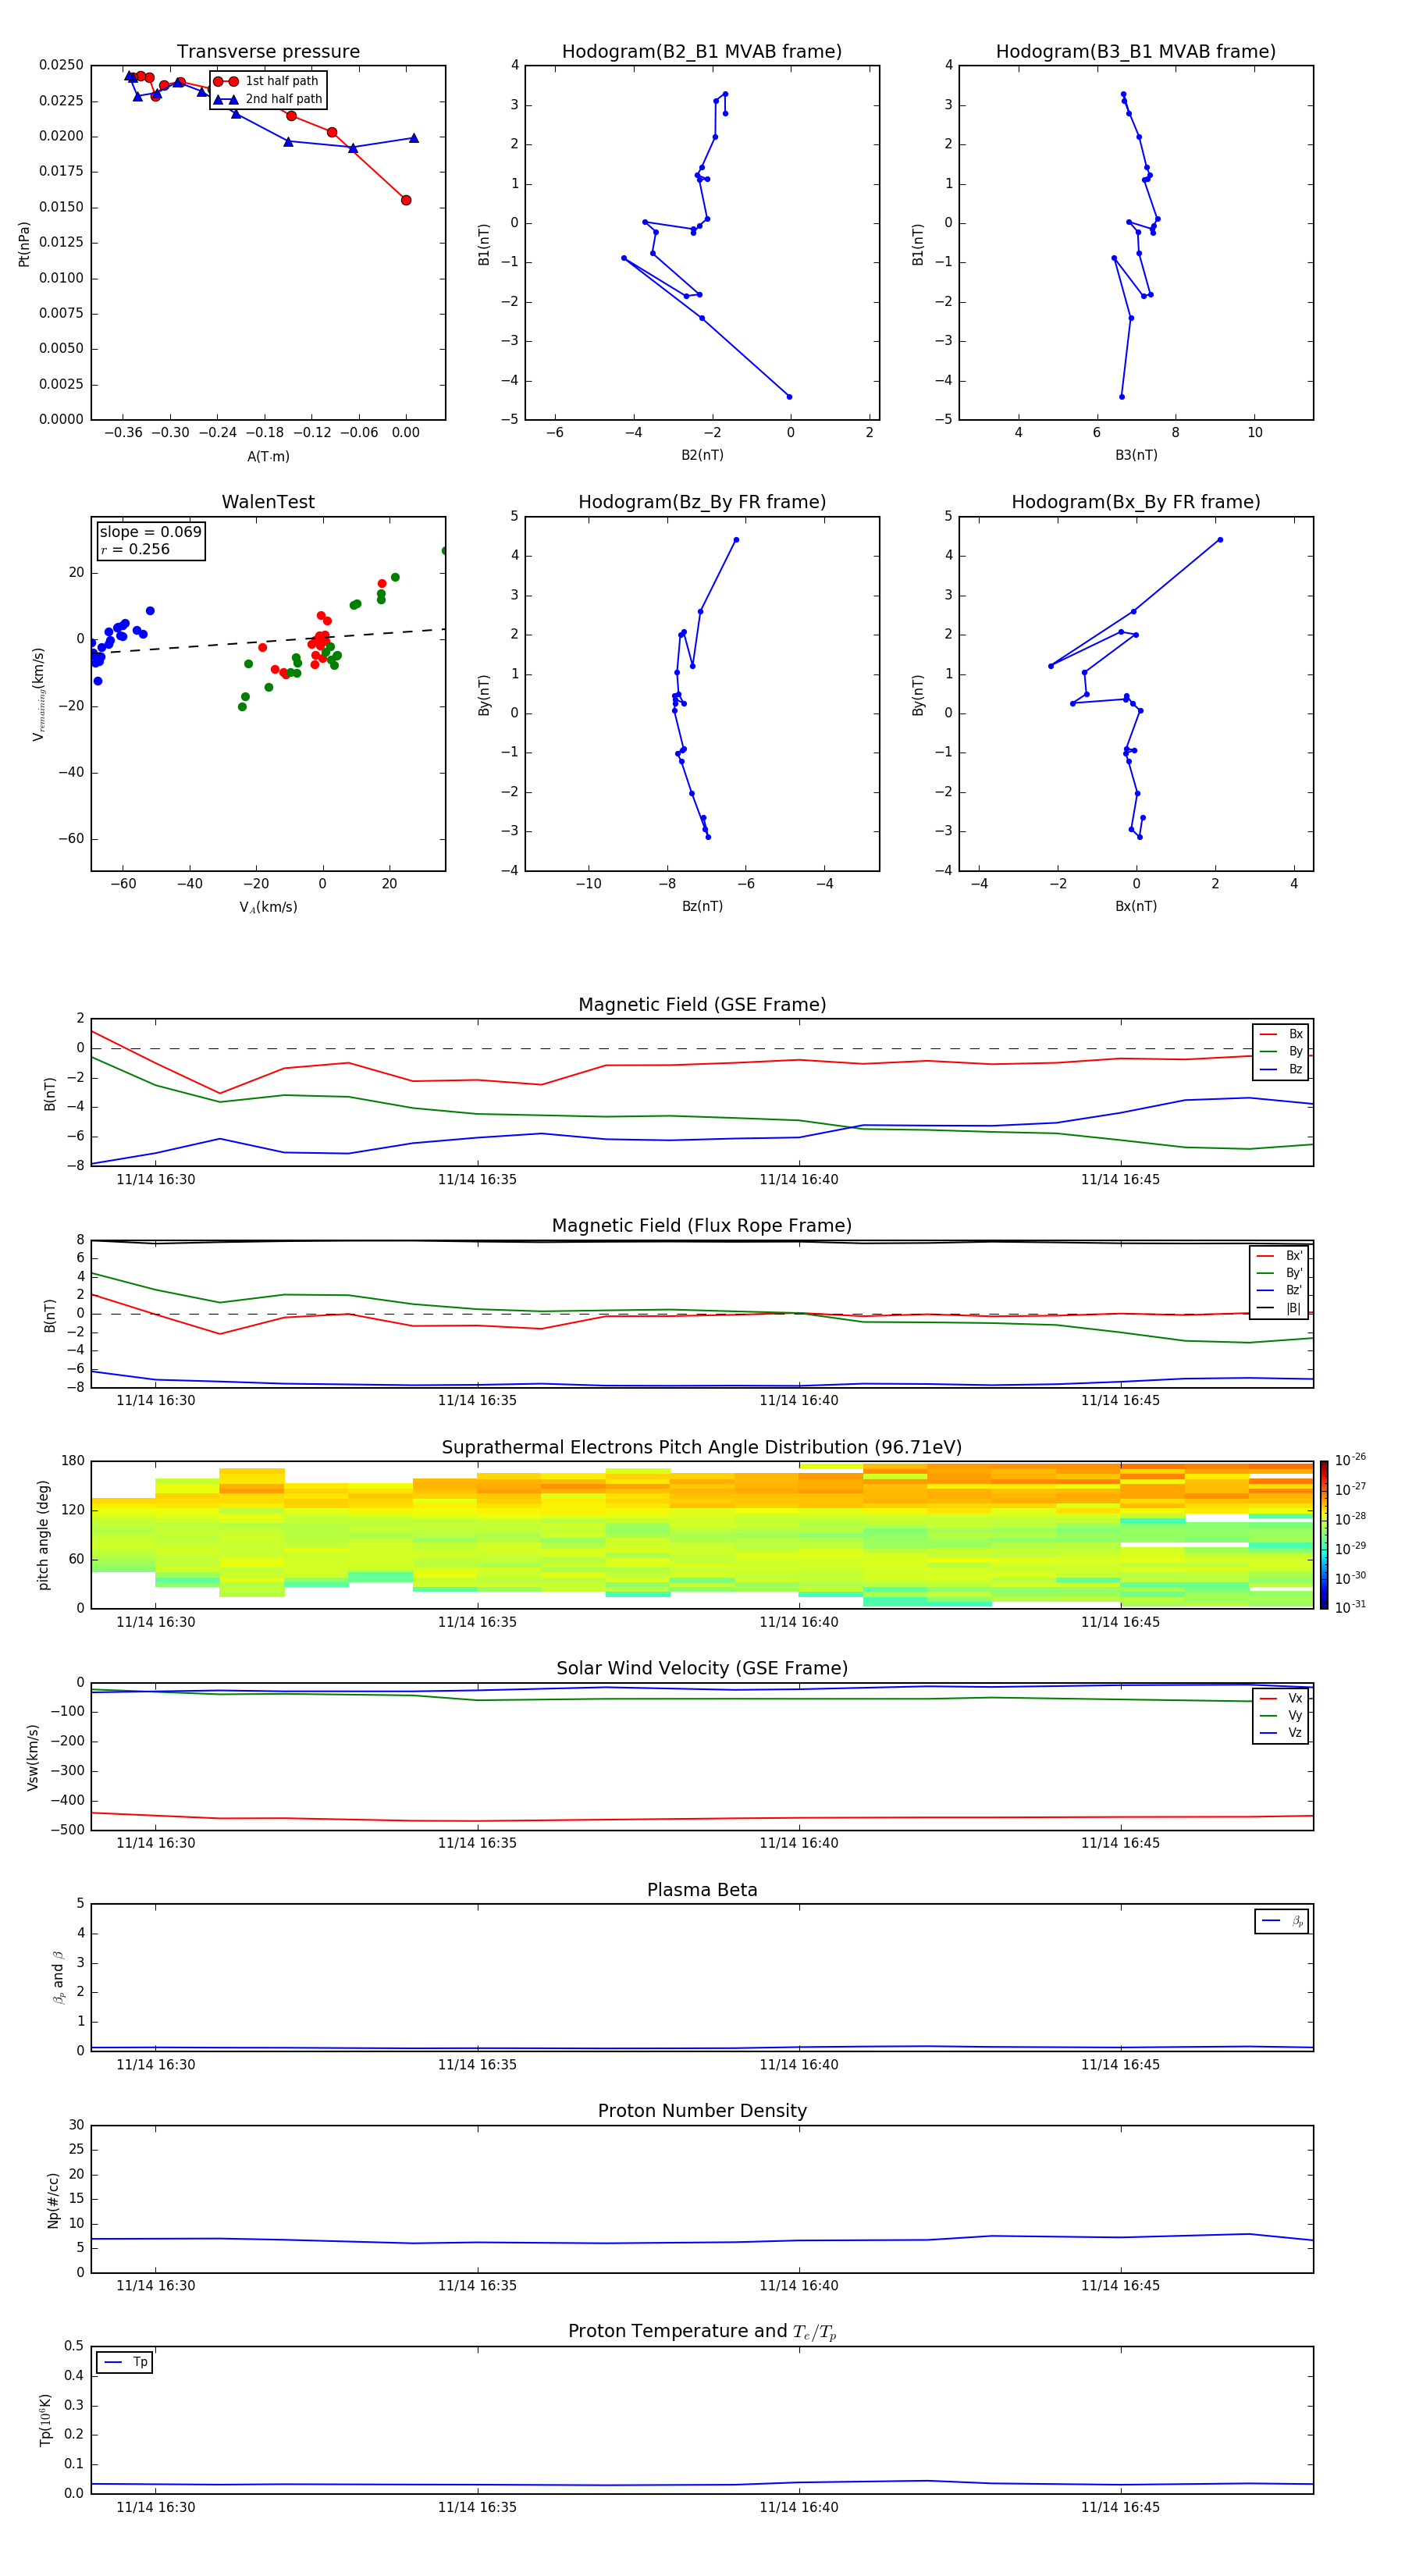Click '11/14 16:35' tick under the Plasma Beta plot

pyautogui.click(x=477, y=2065)
